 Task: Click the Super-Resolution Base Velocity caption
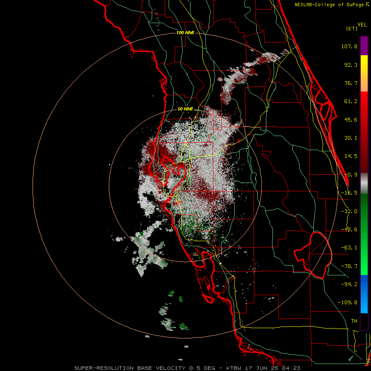point(188,368)
